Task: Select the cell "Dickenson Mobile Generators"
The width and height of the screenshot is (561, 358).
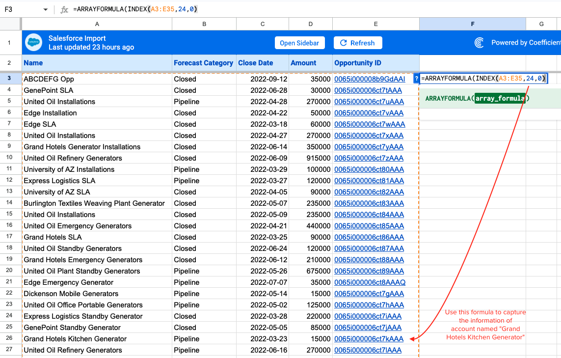Action: tap(97, 294)
